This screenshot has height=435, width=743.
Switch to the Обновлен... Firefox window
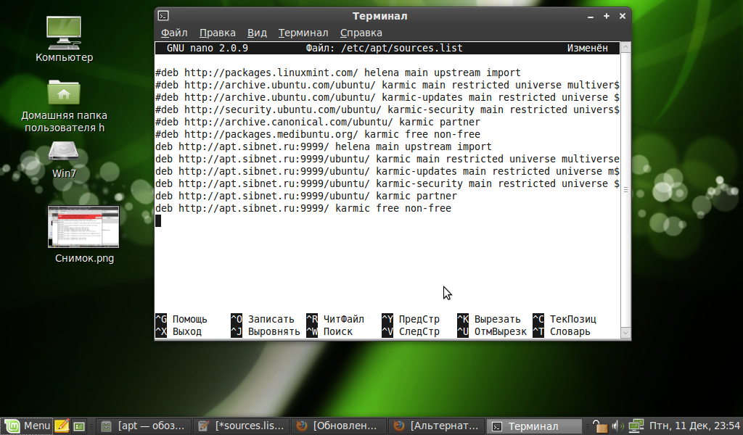pyautogui.click(x=338, y=426)
